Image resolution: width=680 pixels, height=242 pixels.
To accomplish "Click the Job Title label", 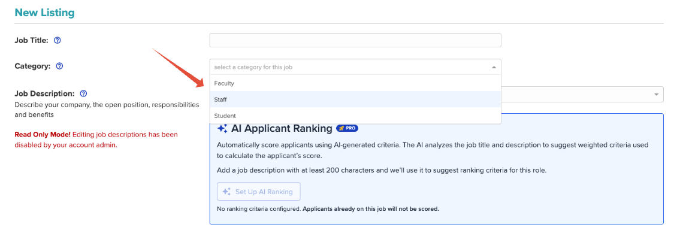I will 31,40.
